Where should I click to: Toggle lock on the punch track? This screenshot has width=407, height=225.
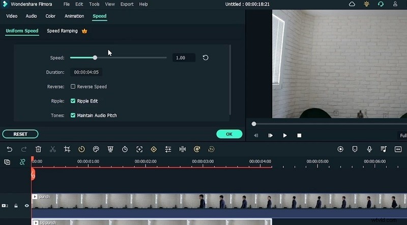click(16, 206)
